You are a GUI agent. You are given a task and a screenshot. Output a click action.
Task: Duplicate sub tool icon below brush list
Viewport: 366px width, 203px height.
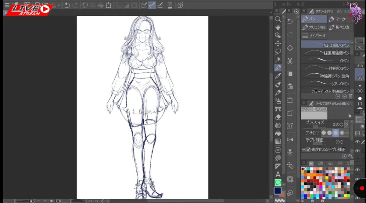[x=344, y=96]
